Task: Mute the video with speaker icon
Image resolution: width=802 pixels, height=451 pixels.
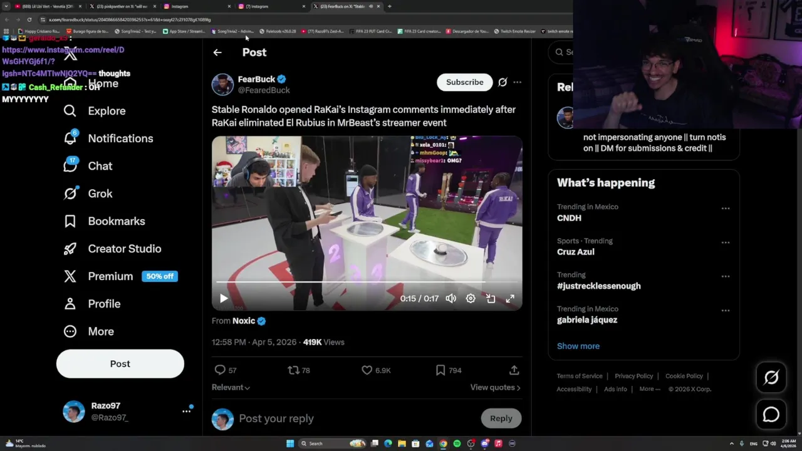Action: [450, 299]
